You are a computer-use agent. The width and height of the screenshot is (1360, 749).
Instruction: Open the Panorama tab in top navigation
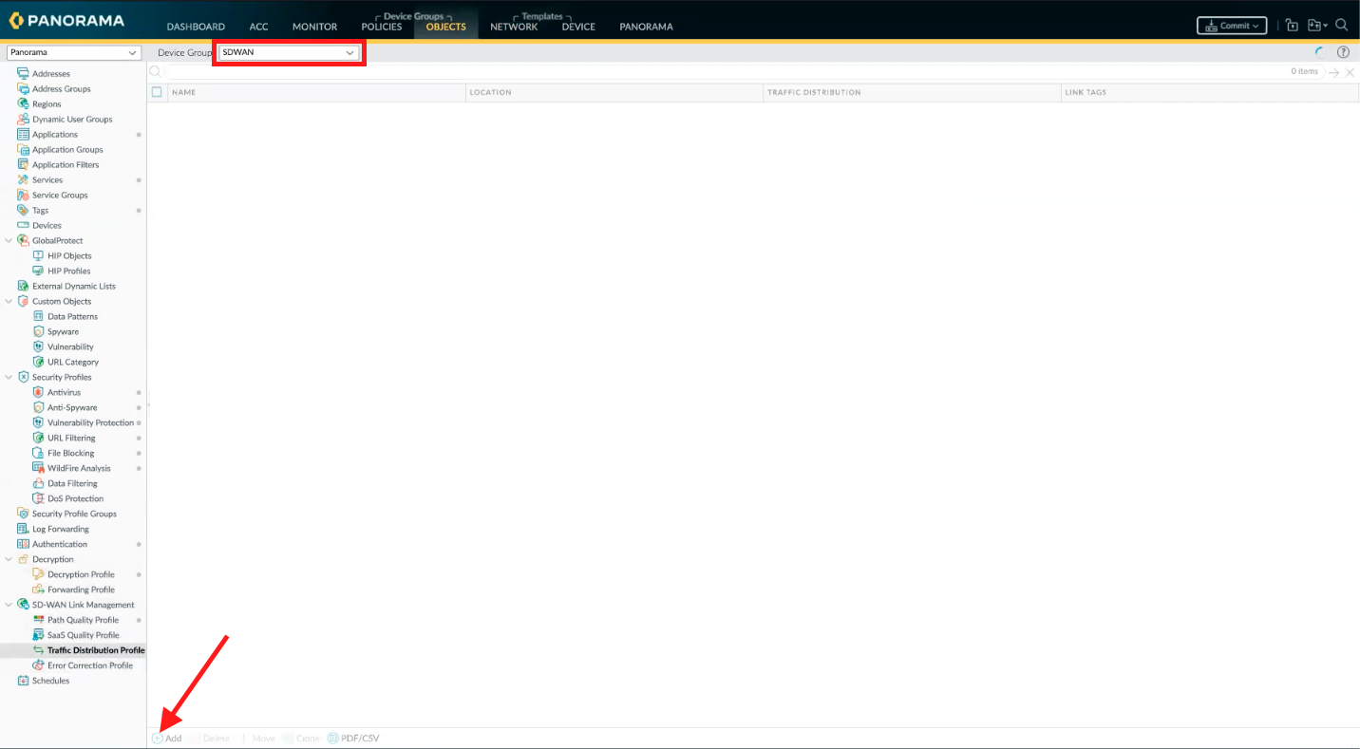coord(646,27)
